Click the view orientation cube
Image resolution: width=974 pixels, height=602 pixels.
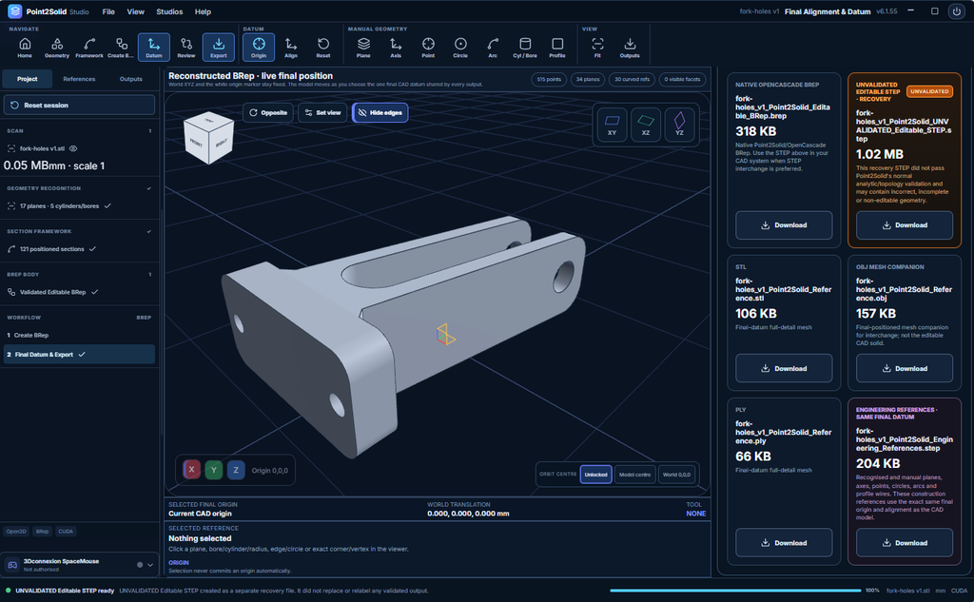pyautogui.click(x=208, y=139)
